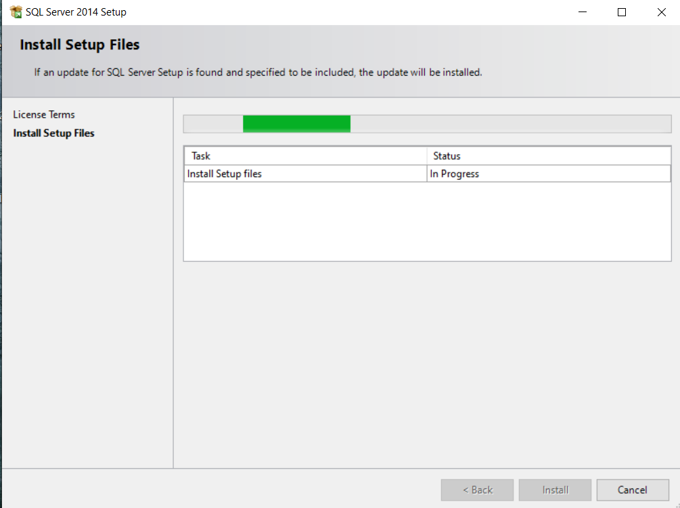This screenshot has width=680, height=508.
Task: Maximize the SQL Server Setup window
Action: (621, 11)
